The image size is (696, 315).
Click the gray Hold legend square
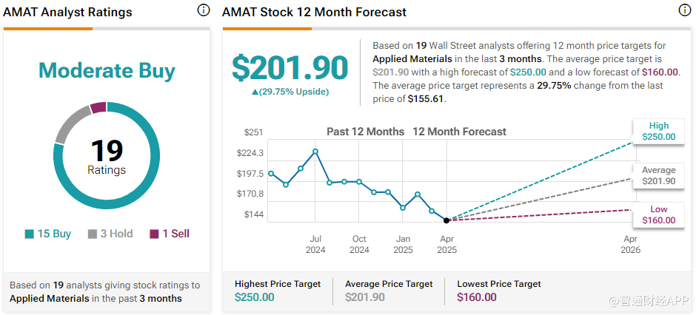93,234
